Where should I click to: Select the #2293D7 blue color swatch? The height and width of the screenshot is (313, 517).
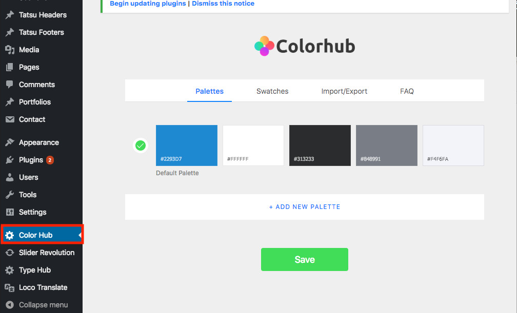[186, 145]
